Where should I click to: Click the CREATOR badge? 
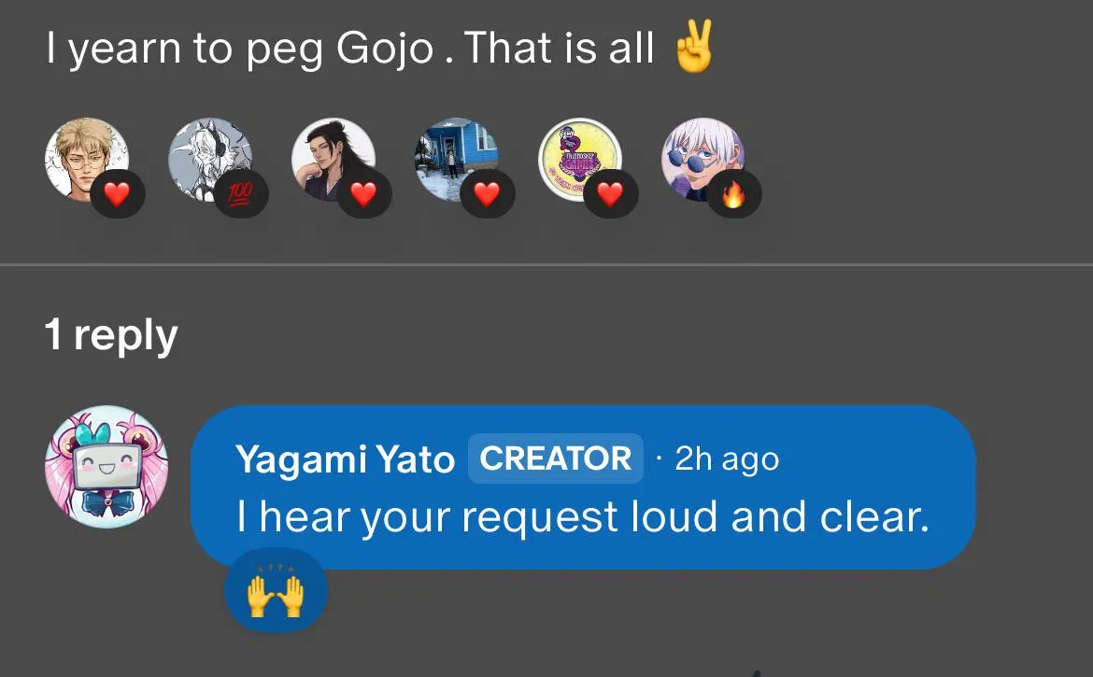click(x=556, y=458)
